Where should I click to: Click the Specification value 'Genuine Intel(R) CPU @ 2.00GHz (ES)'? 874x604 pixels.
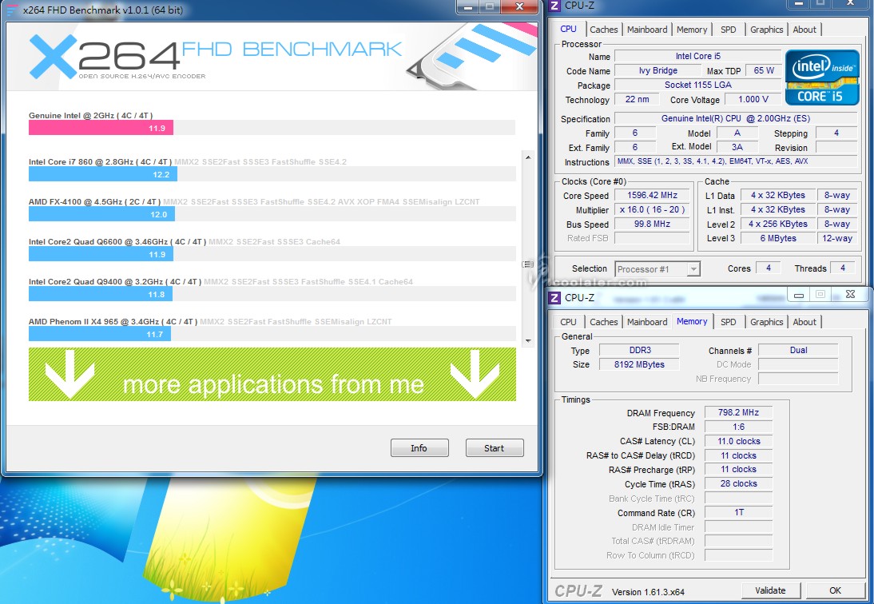point(736,119)
